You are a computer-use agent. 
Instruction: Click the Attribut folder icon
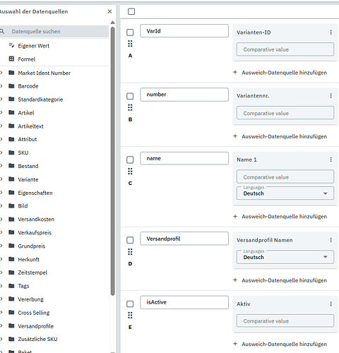(11, 139)
